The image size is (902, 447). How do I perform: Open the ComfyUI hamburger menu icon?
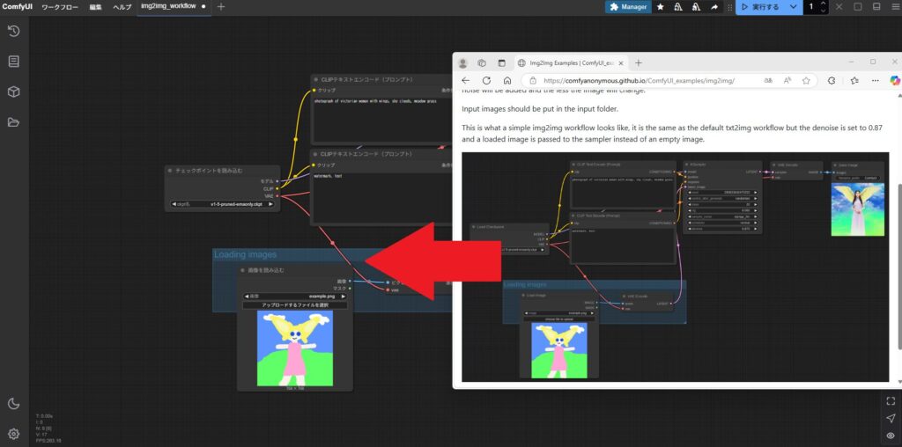tap(895, 7)
